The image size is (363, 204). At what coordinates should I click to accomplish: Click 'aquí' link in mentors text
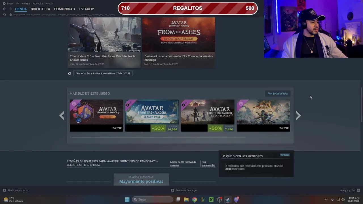pos(228,169)
